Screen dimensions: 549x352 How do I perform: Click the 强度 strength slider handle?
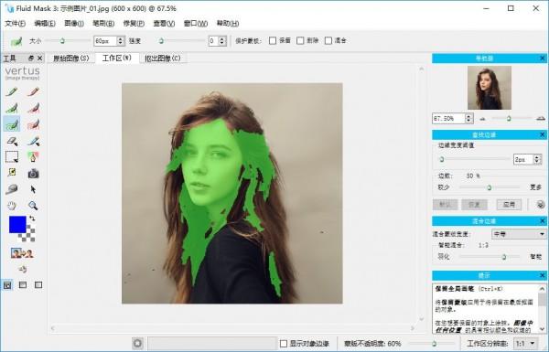point(161,41)
